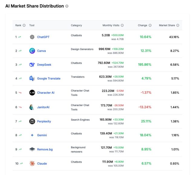This screenshot has height=175, width=195.
Task: Click the JanitorAI avatar icon
Action: click(32, 107)
